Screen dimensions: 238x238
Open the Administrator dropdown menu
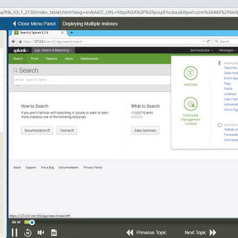(x=201, y=50)
